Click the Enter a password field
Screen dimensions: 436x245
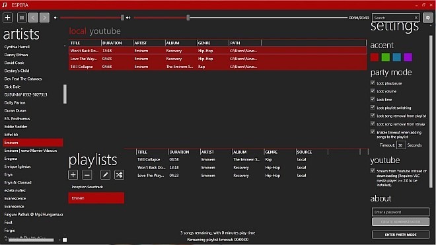pyautogui.click(x=400, y=212)
